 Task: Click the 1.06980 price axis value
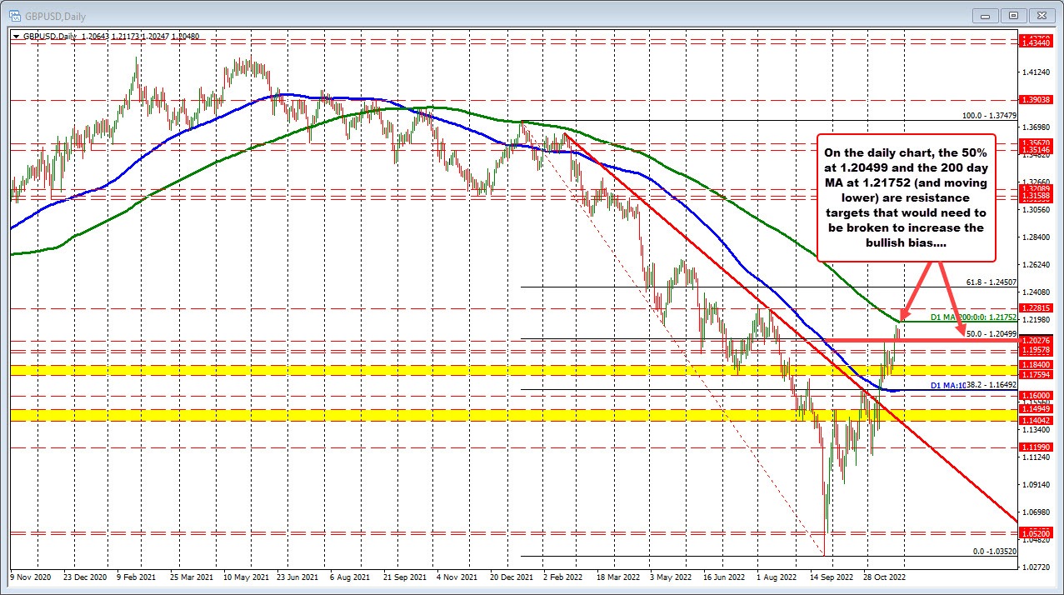coord(1036,511)
